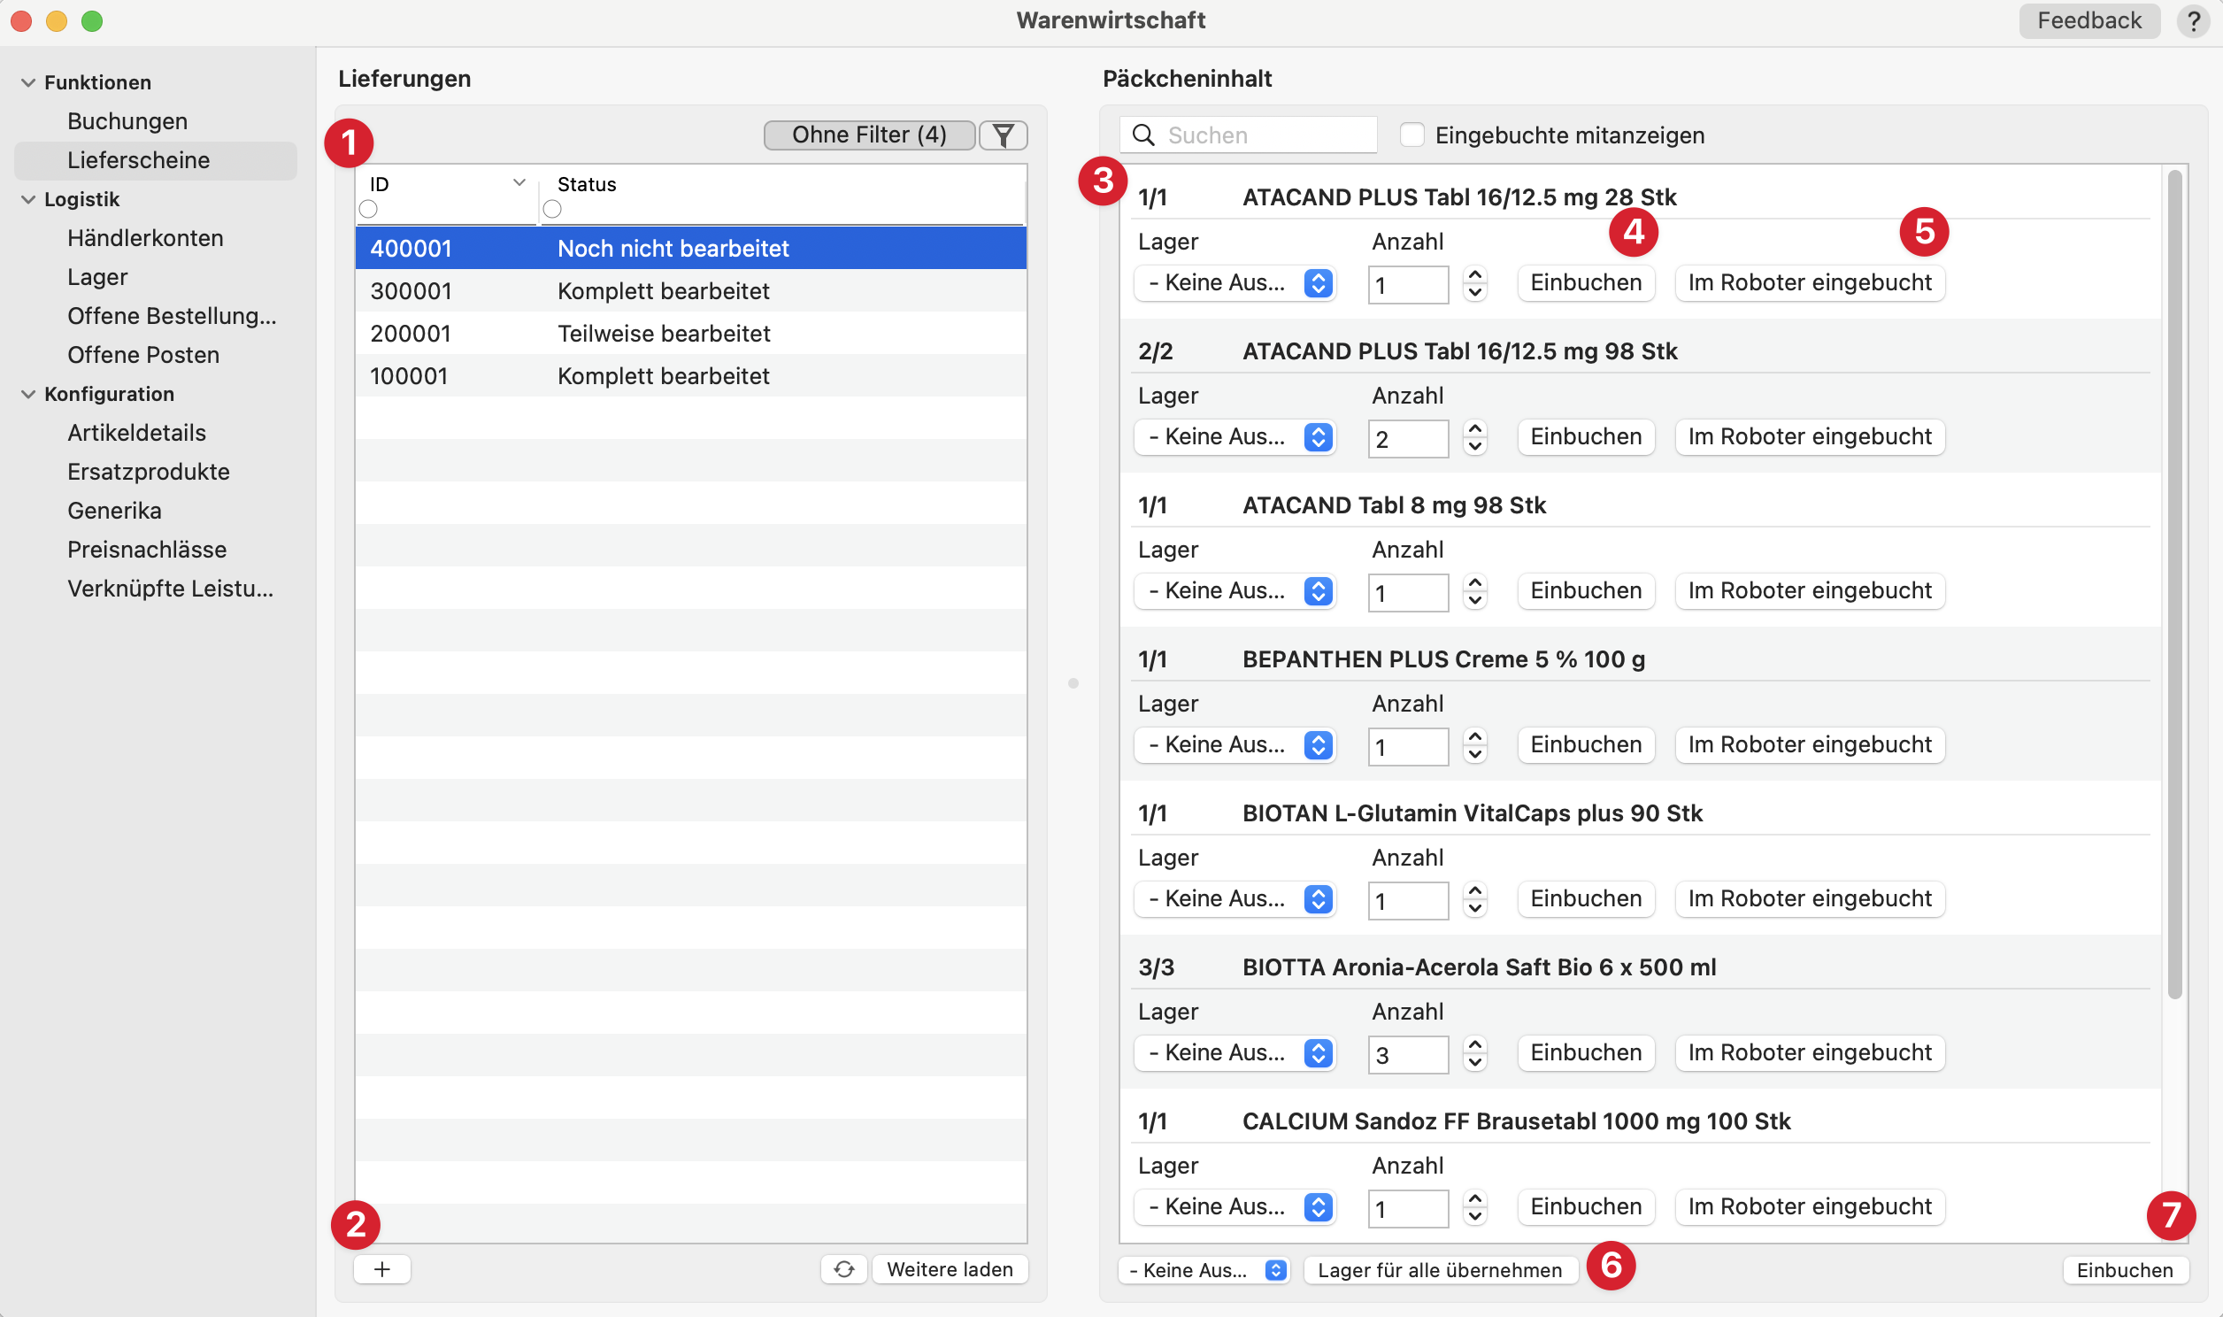Open Lager dropdown for BIOTAN L-Glutamin
Screen dimensions: 2223x1317
1235,899
